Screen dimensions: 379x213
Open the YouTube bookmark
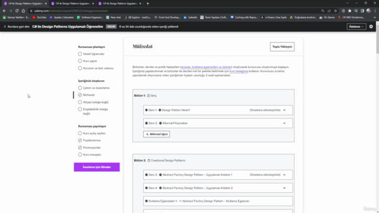[39, 17]
